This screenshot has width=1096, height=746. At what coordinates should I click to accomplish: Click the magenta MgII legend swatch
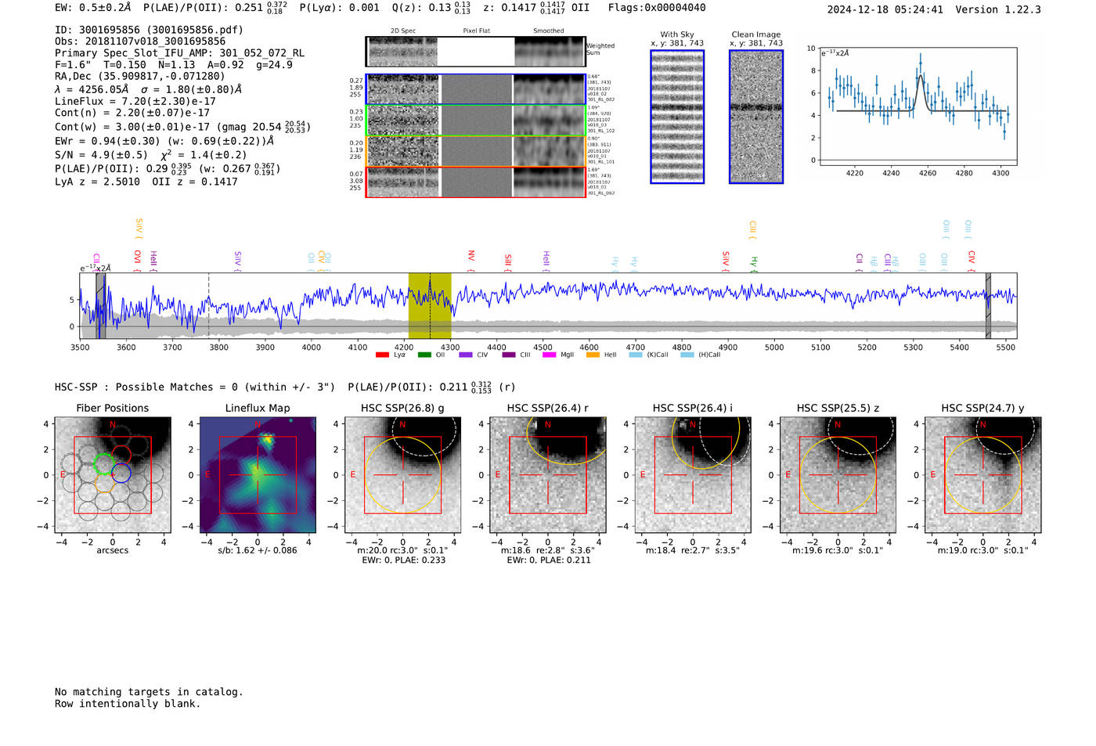[550, 355]
